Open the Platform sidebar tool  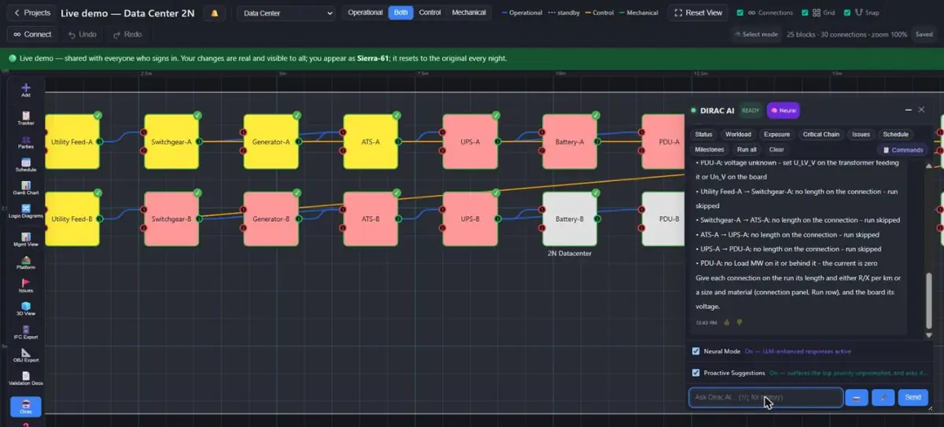pos(26,263)
